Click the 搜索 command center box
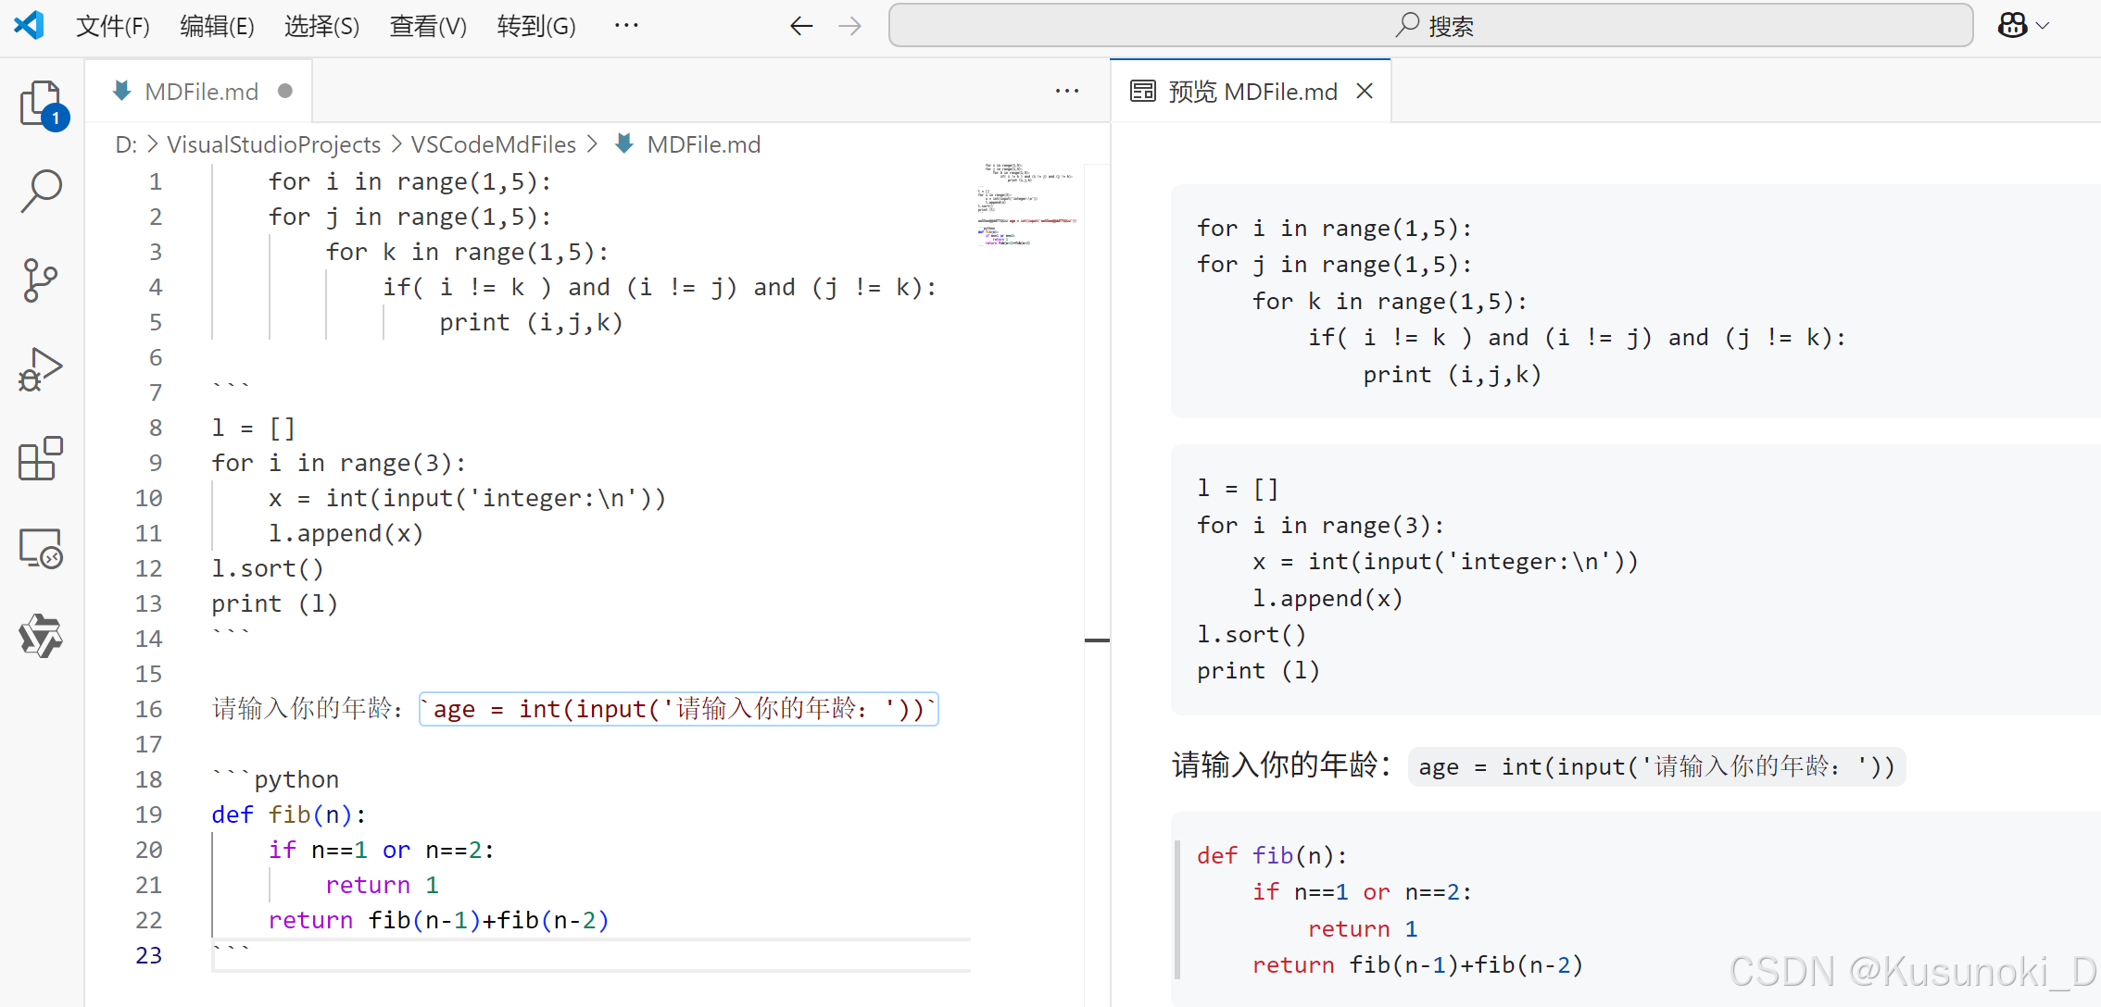Screen dimensions: 2101x1007 [x=1430, y=26]
